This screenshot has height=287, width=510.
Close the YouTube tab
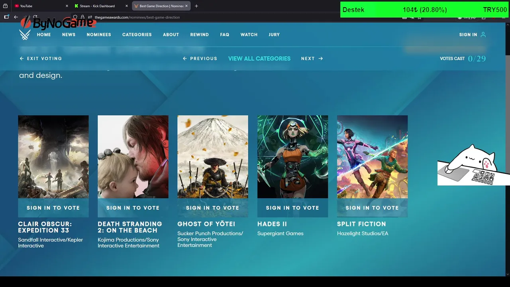click(67, 6)
